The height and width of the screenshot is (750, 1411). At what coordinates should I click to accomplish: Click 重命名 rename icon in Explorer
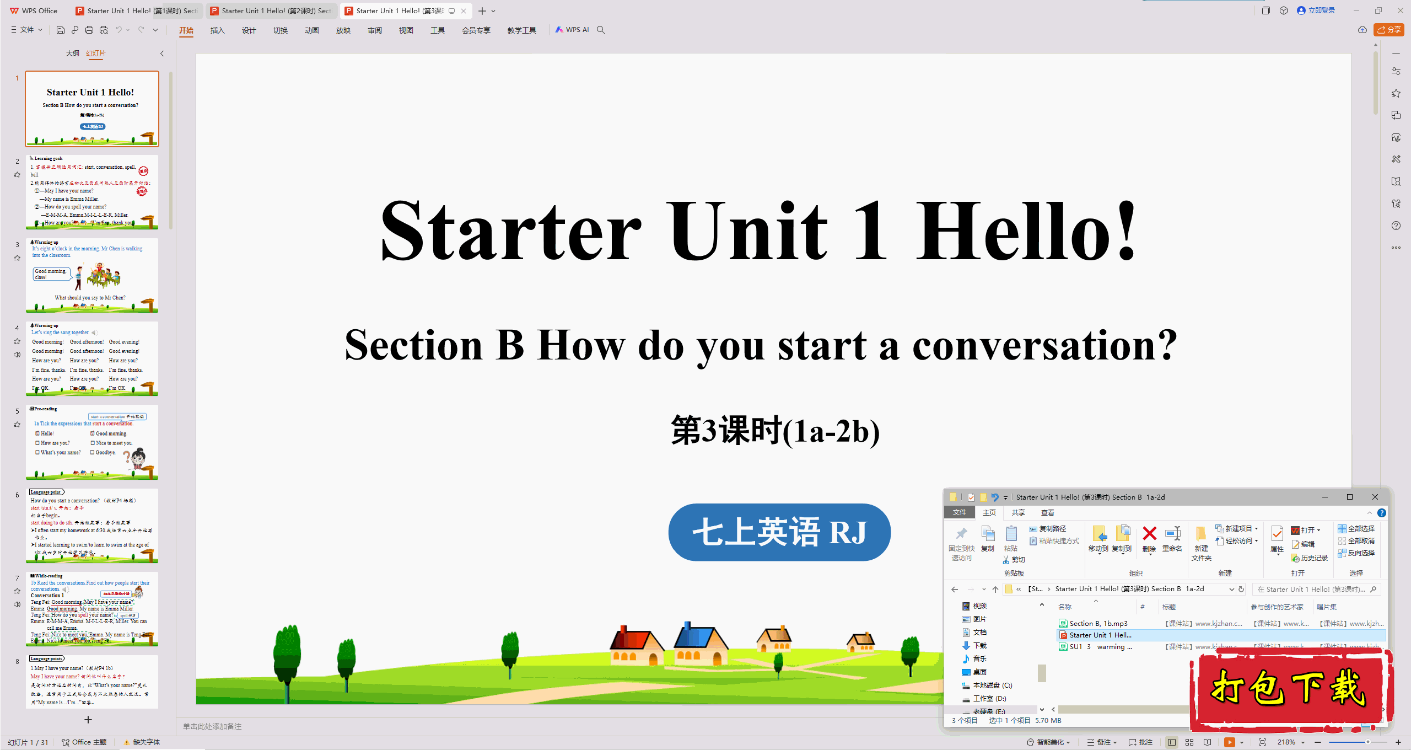click(x=1172, y=539)
